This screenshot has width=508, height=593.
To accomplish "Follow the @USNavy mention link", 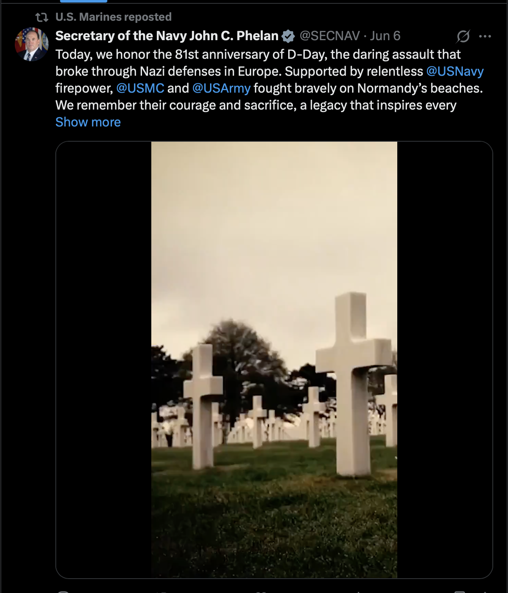I will coord(455,71).
